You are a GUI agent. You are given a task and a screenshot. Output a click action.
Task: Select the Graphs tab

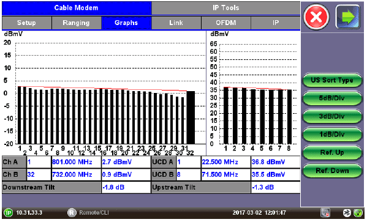click(126, 23)
